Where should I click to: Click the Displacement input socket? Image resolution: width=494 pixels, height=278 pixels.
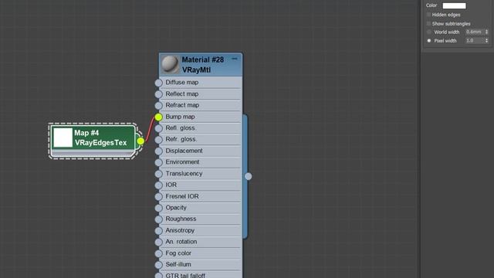click(159, 151)
